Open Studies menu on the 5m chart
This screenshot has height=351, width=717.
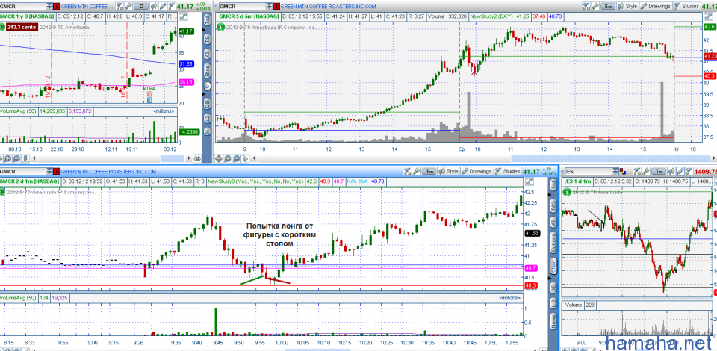687,7
